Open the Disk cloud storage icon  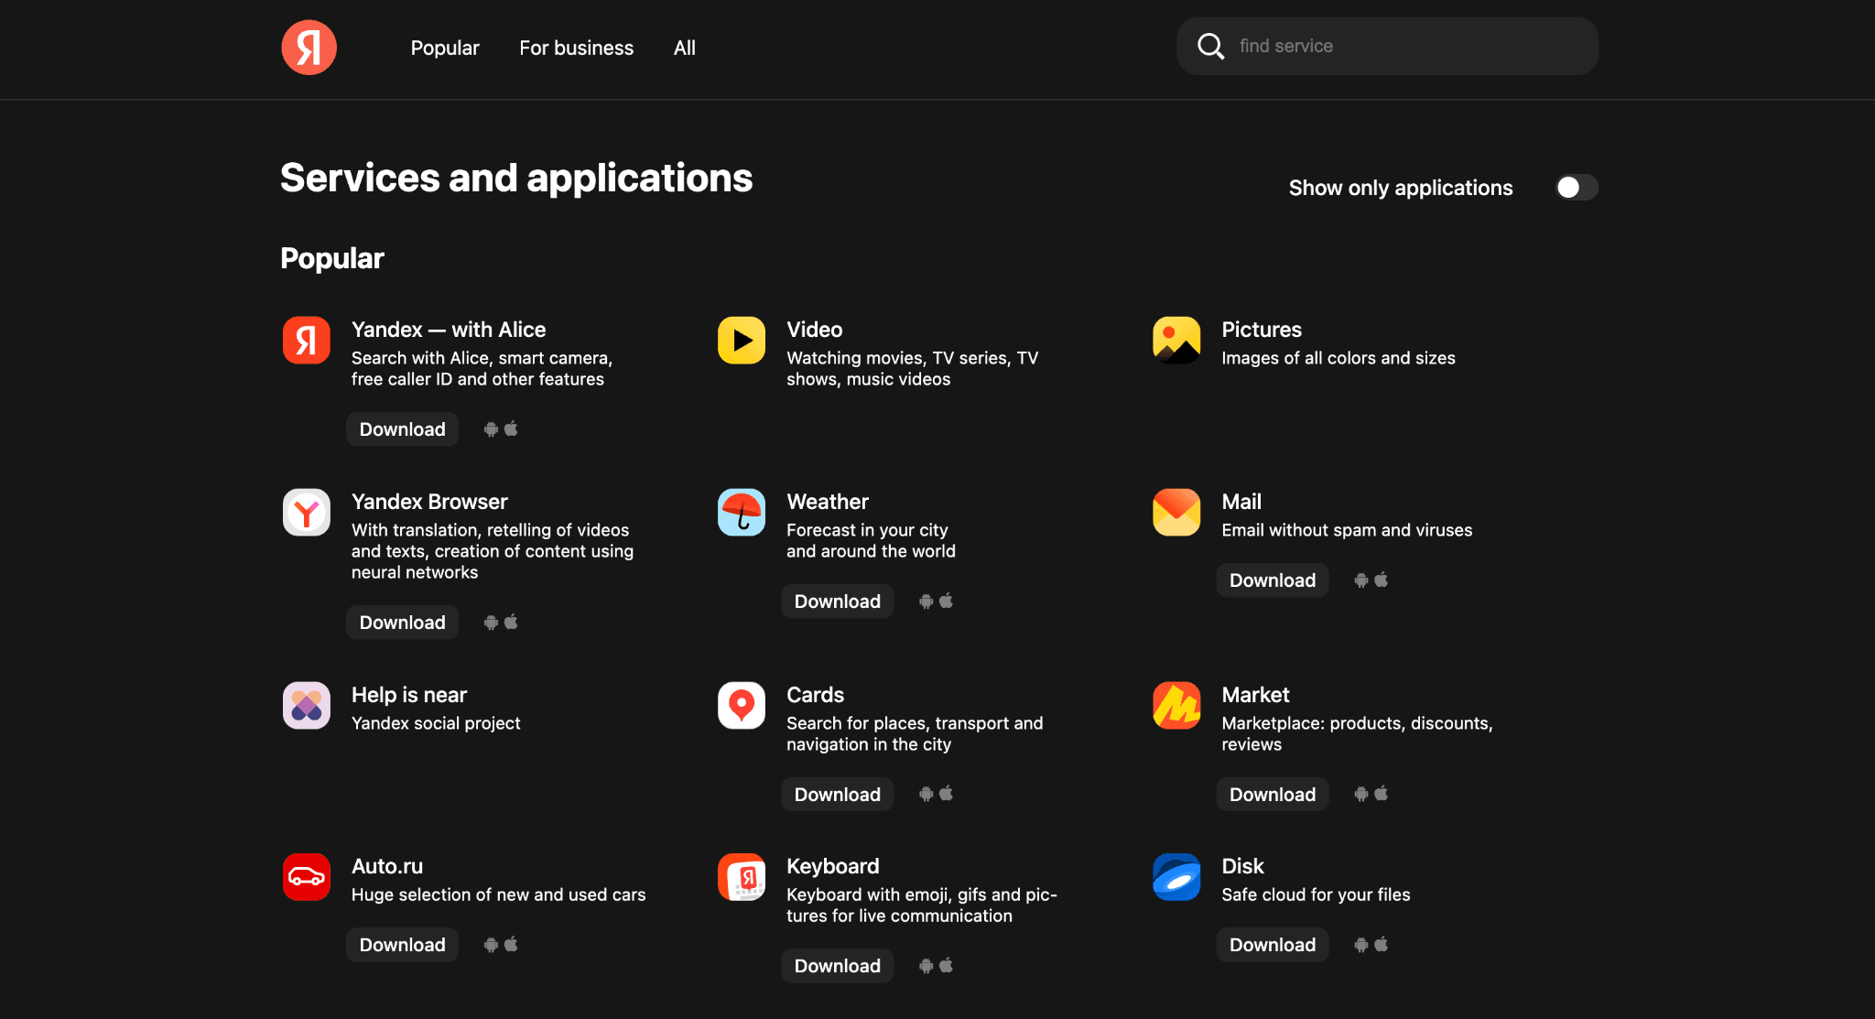[1176, 877]
